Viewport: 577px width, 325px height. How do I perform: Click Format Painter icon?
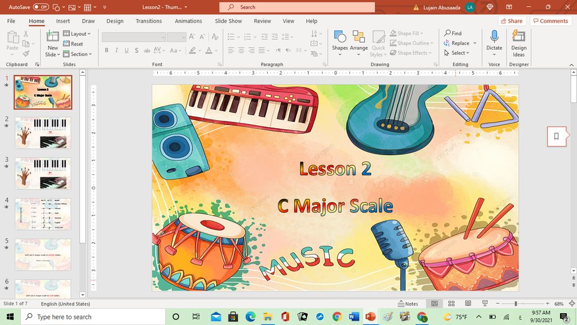(x=26, y=54)
